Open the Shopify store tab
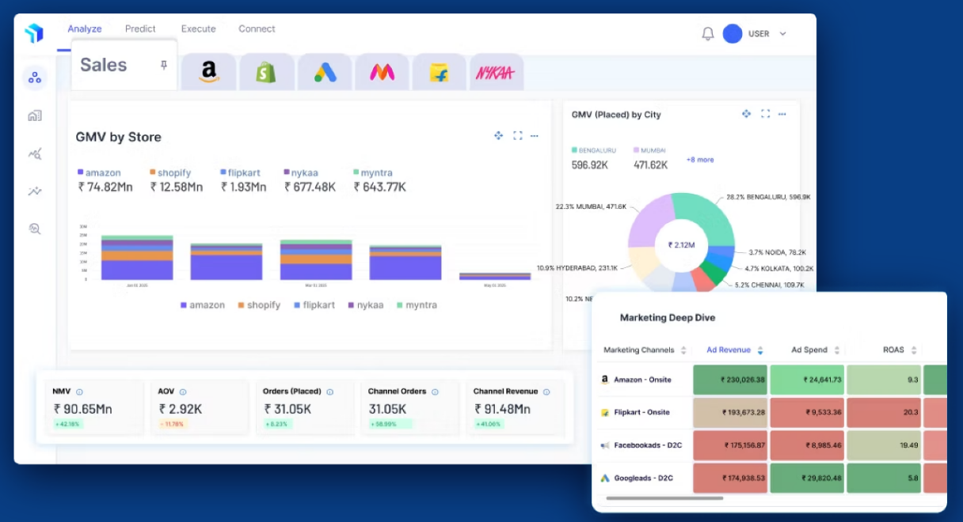Image resolution: width=963 pixels, height=522 pixels. 266,73
